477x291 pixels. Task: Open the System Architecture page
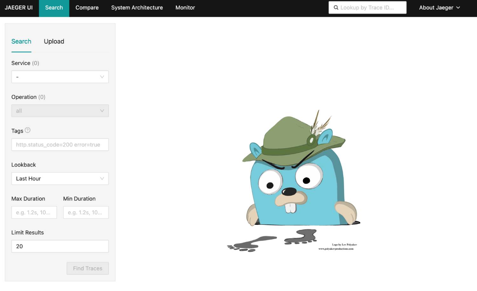click(137, 8)
